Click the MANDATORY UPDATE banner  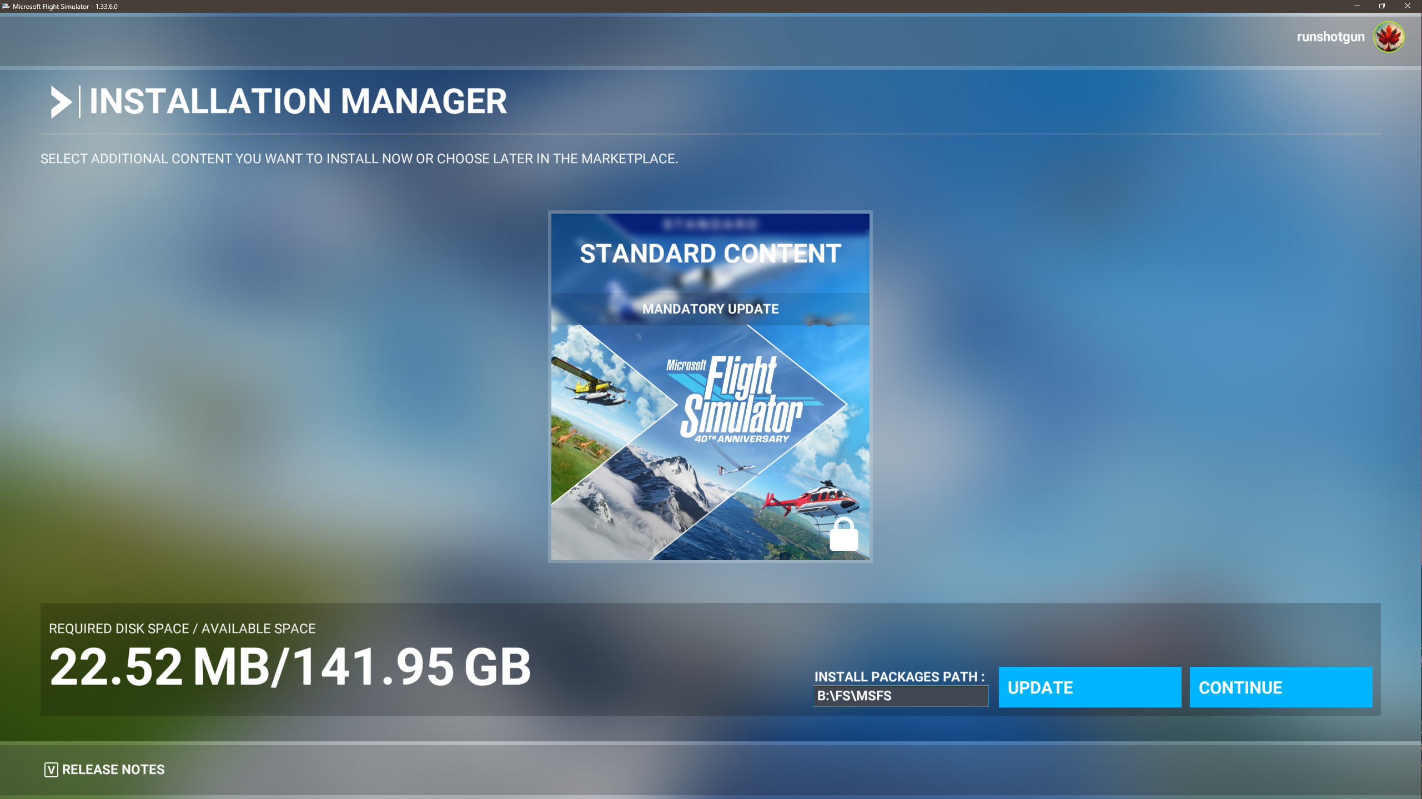[710, 309]
